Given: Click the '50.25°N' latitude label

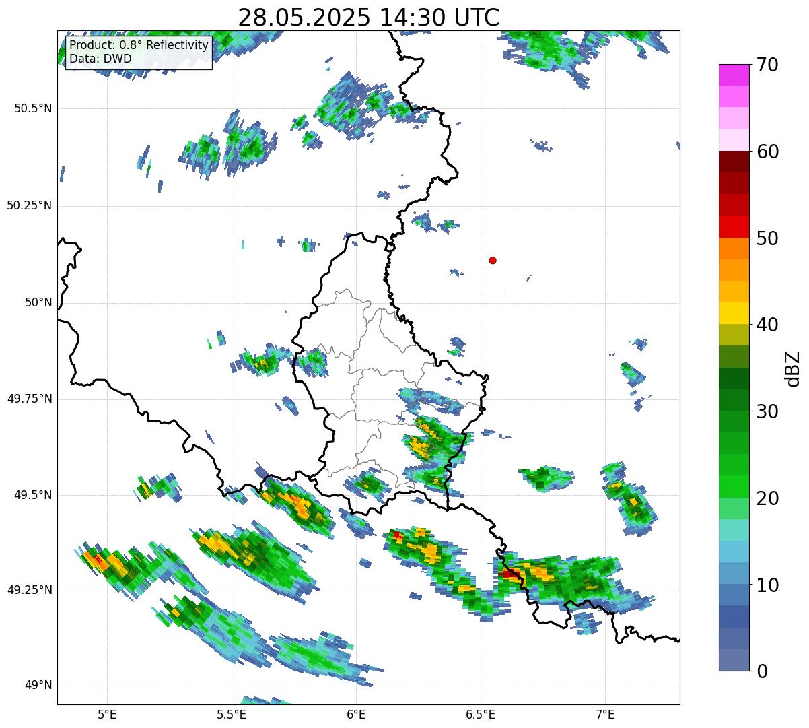Looking at the screenshot, I should pyautogui.click(x=30, y=205).
